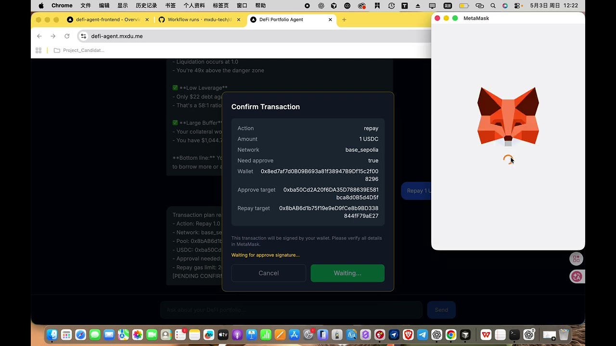The width and height of the screenshot is (616, 346).
Task: Switch to the defi-agent-frontend Overview tab
Action: pos(108,20)
